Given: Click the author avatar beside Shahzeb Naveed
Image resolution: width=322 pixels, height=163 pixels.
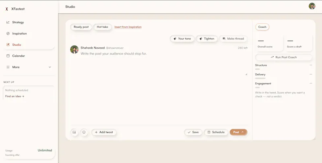Looking at the screenshot, I should pos(74,49).
